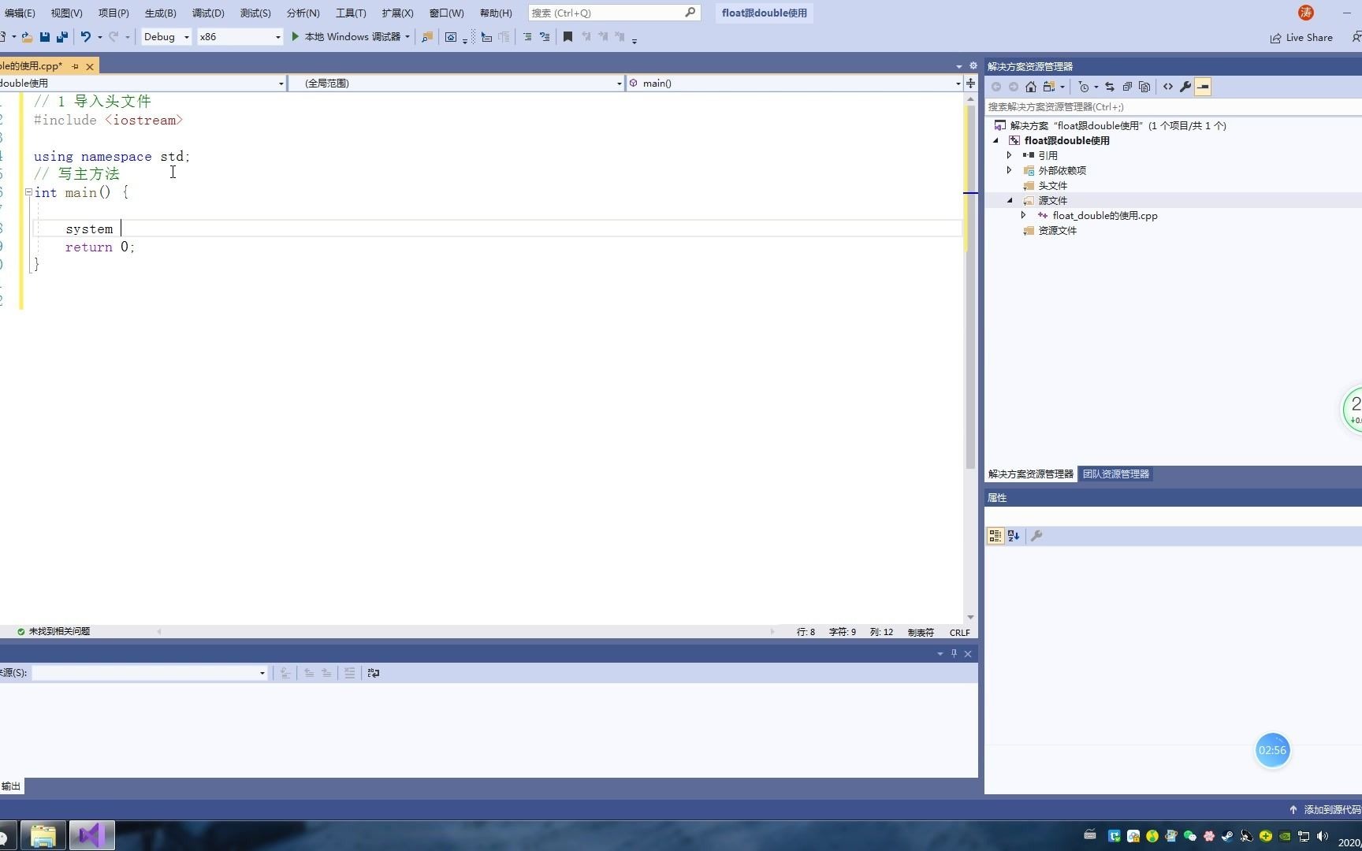Click the Alphabetical sort icon in Properties

click(1014, 536)
